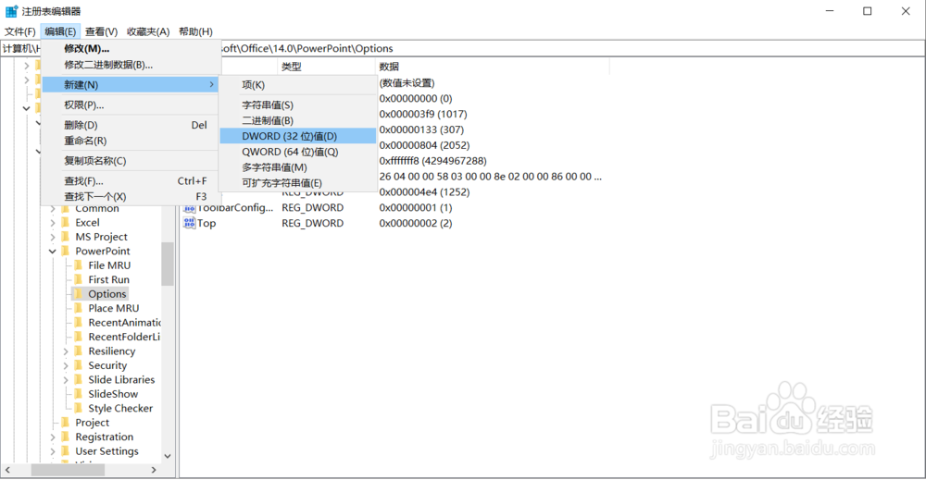Click tree pane vertical scrollbar down arrow
Viewport: 926px width, 480px height.
(168, 456)
